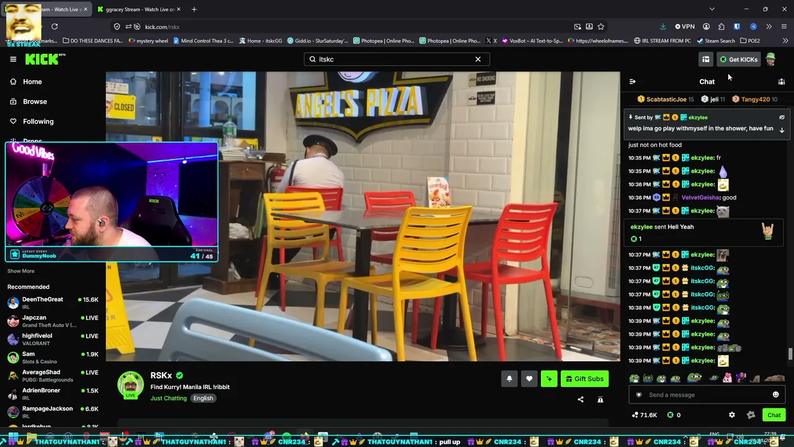Open the Just Chatting category link
Screen dimensions: 794x447
point(168,398)
